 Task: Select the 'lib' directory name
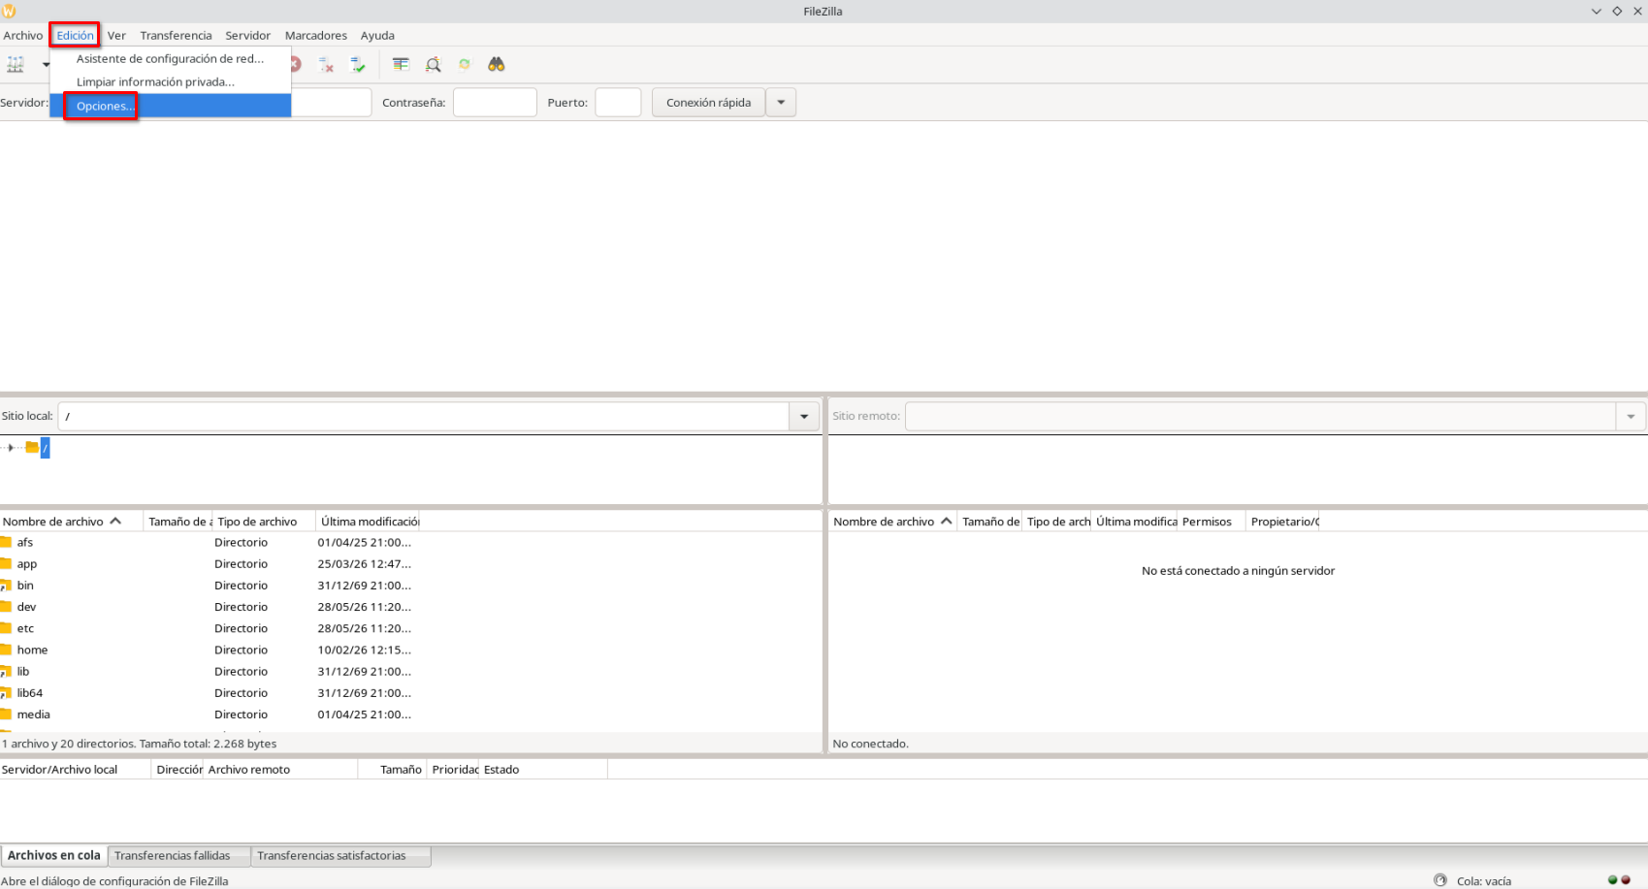[x=23, y=672]
